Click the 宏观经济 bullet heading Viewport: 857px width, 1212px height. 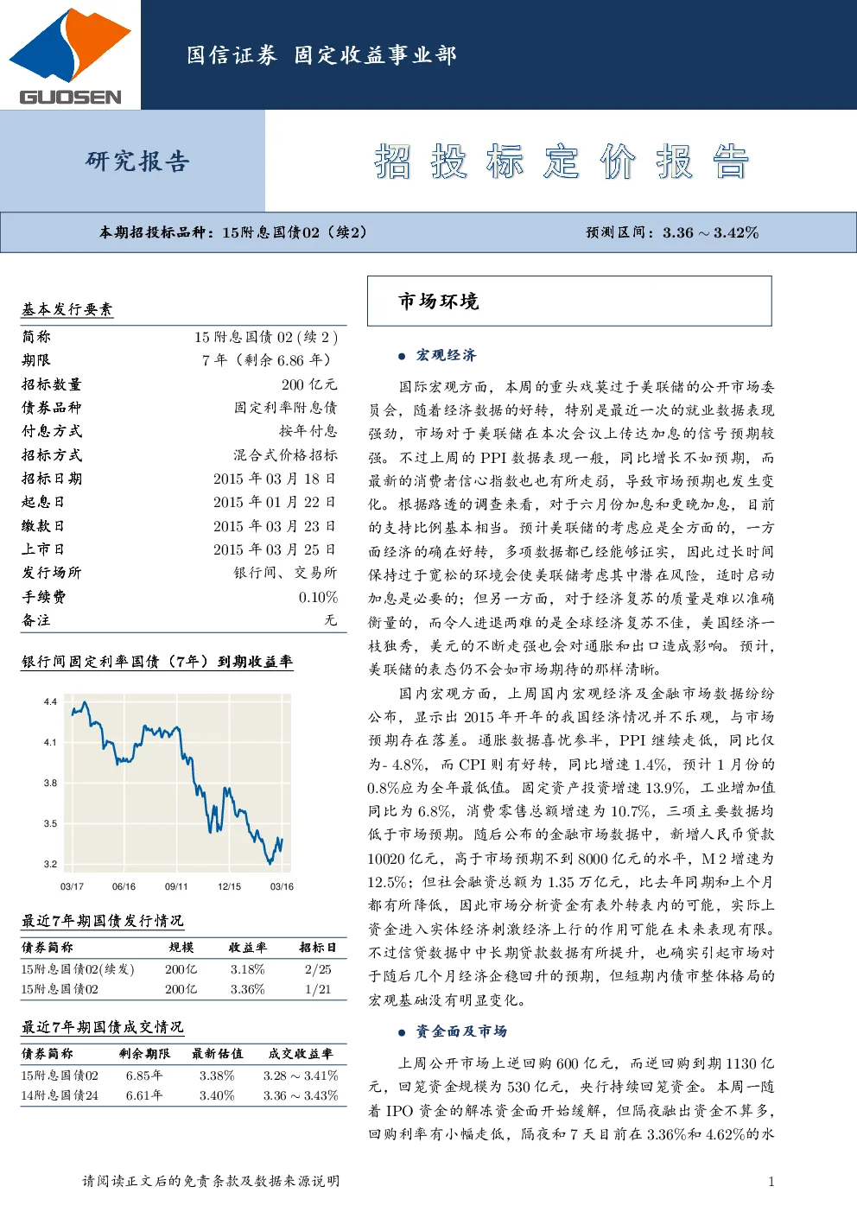[446, 355]
